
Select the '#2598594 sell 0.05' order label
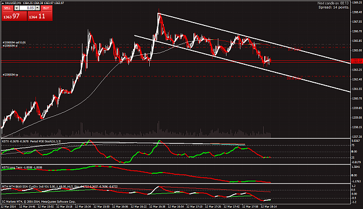(x=14, y=42)
